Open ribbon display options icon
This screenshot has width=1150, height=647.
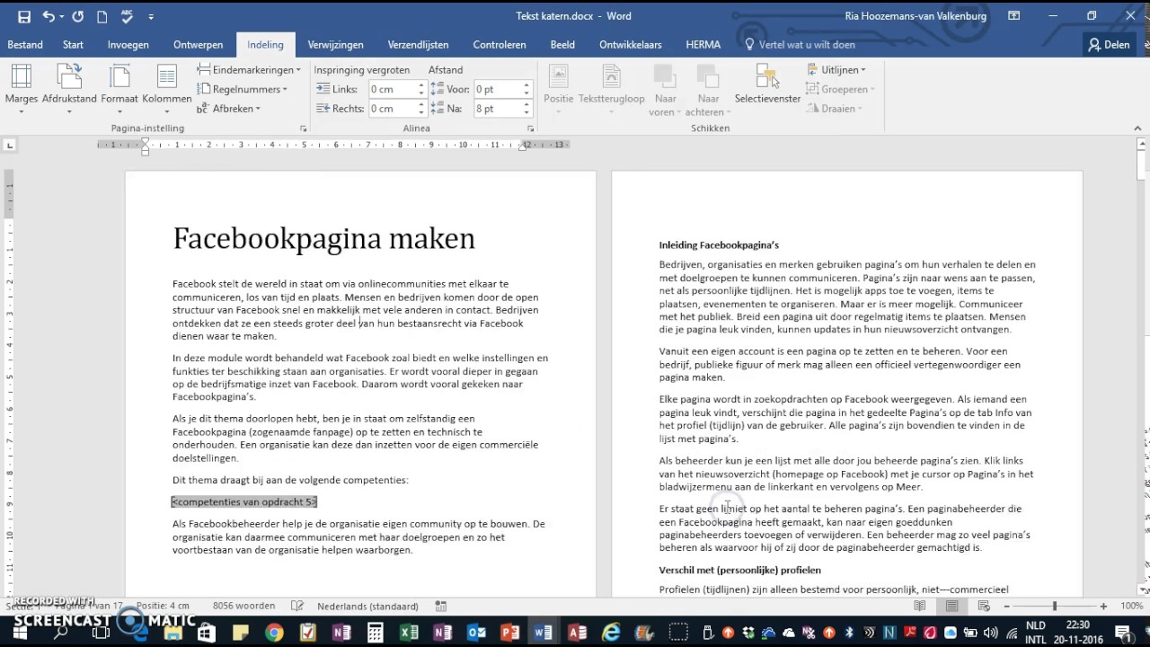click(1014, 16)
